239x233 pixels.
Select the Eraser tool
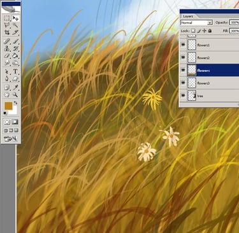point(7,56)
